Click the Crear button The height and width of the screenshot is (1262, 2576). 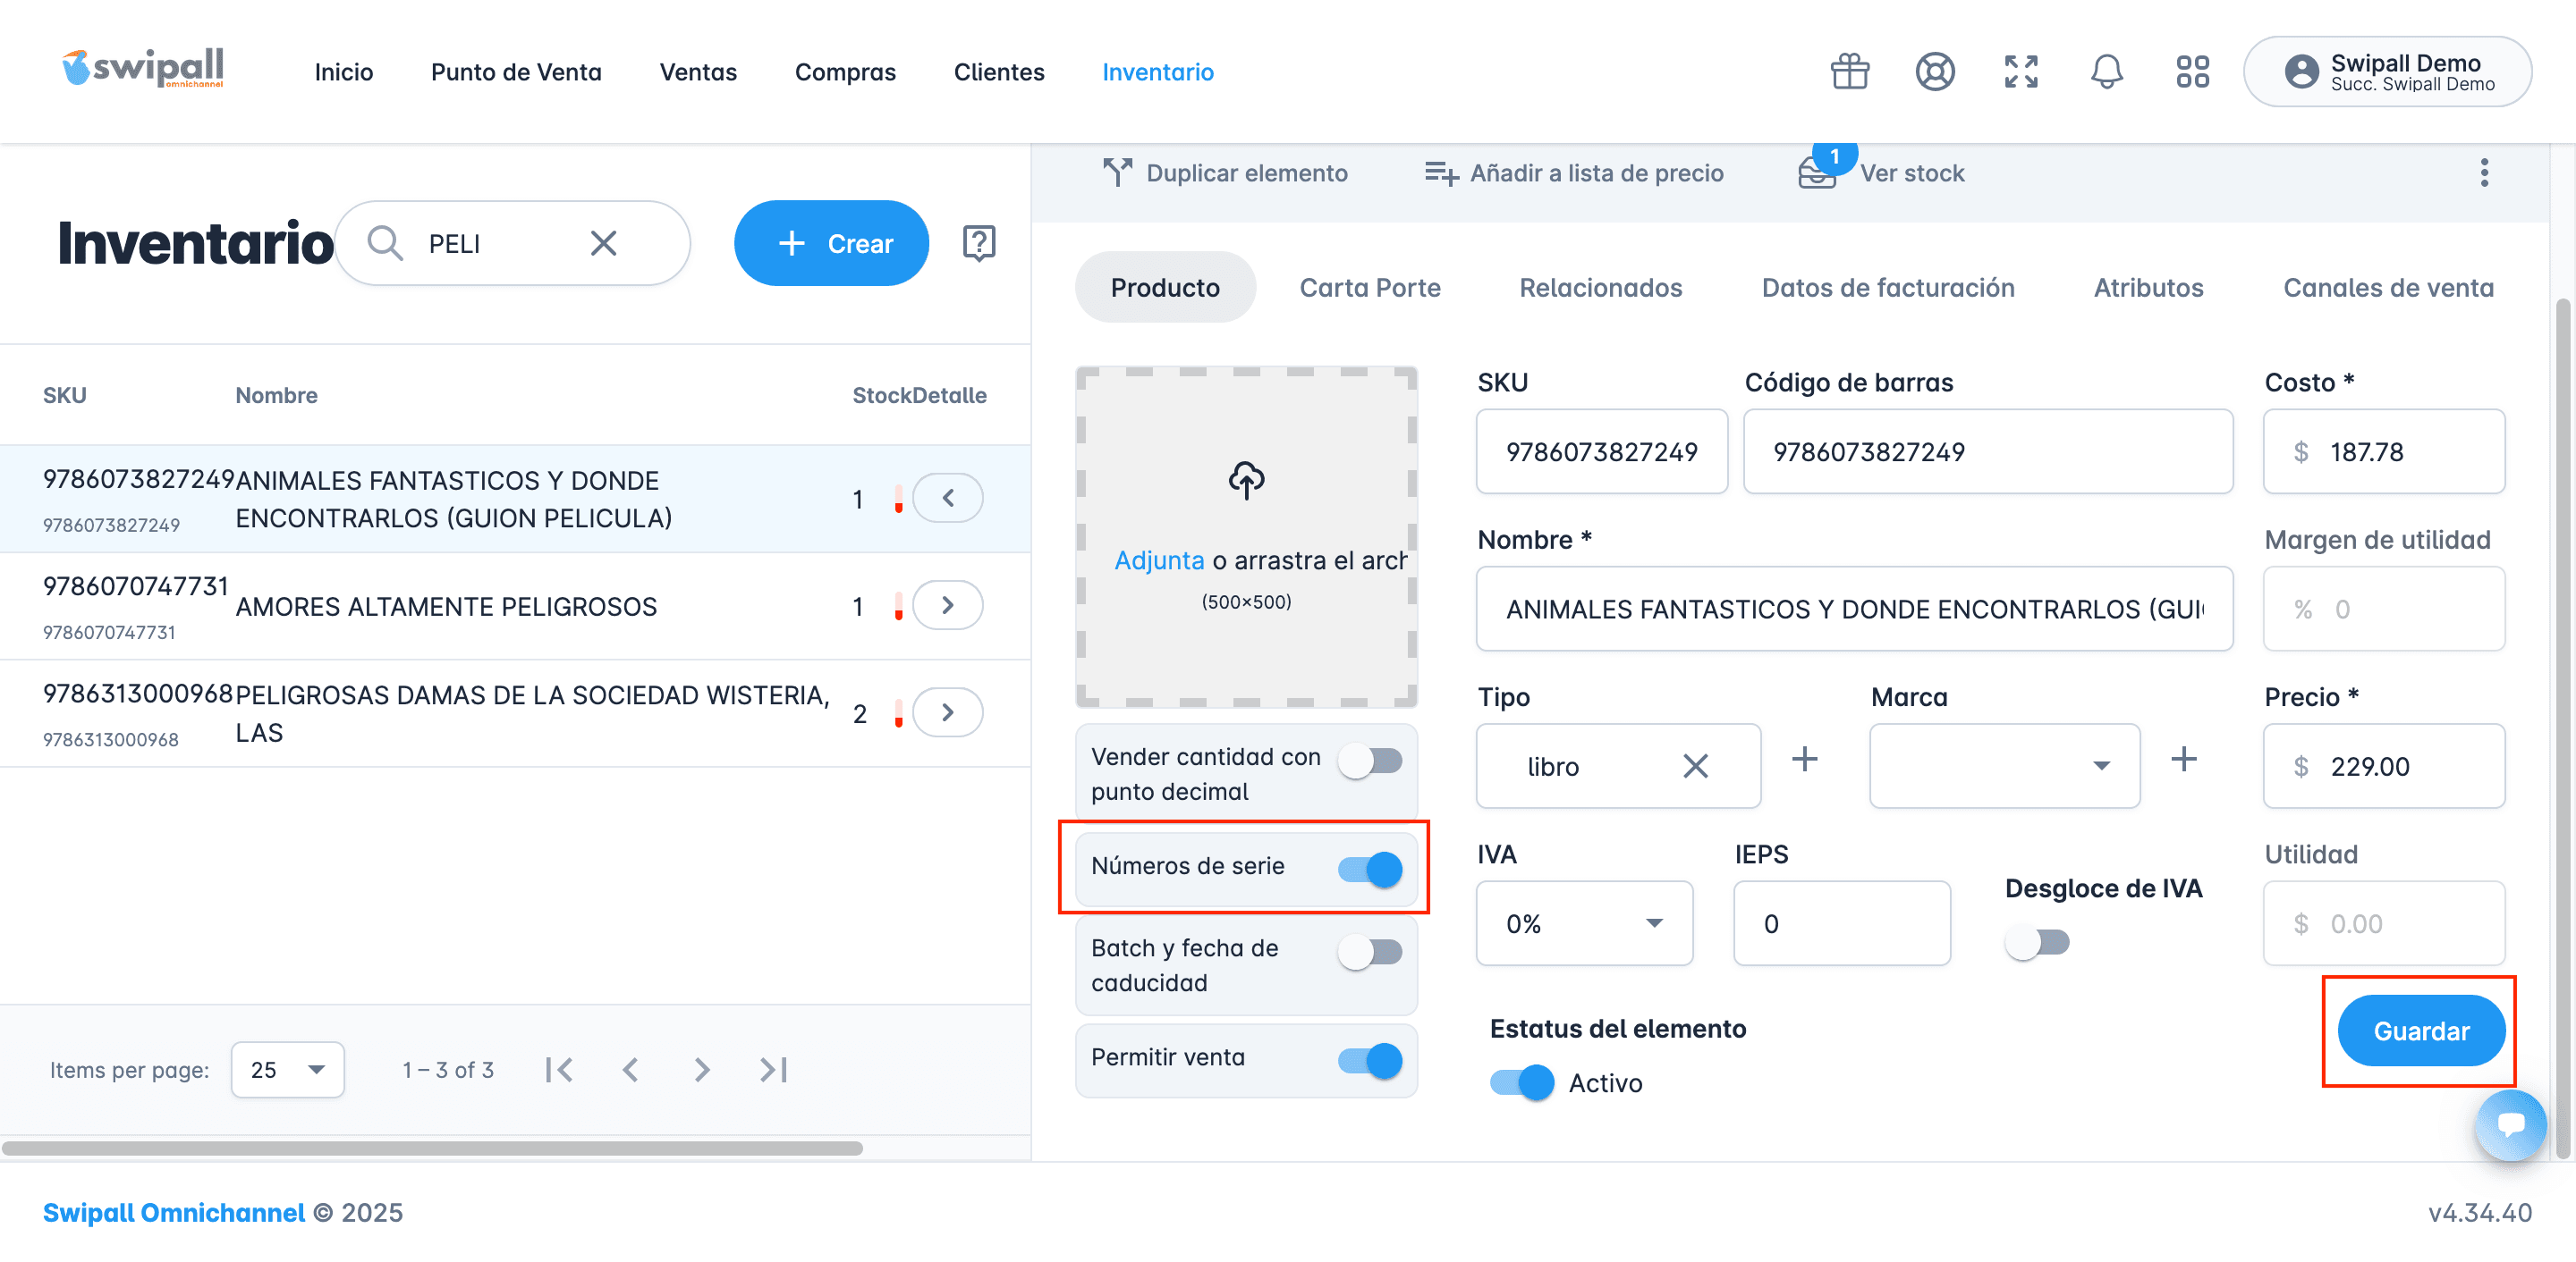[x=831, y=243]
